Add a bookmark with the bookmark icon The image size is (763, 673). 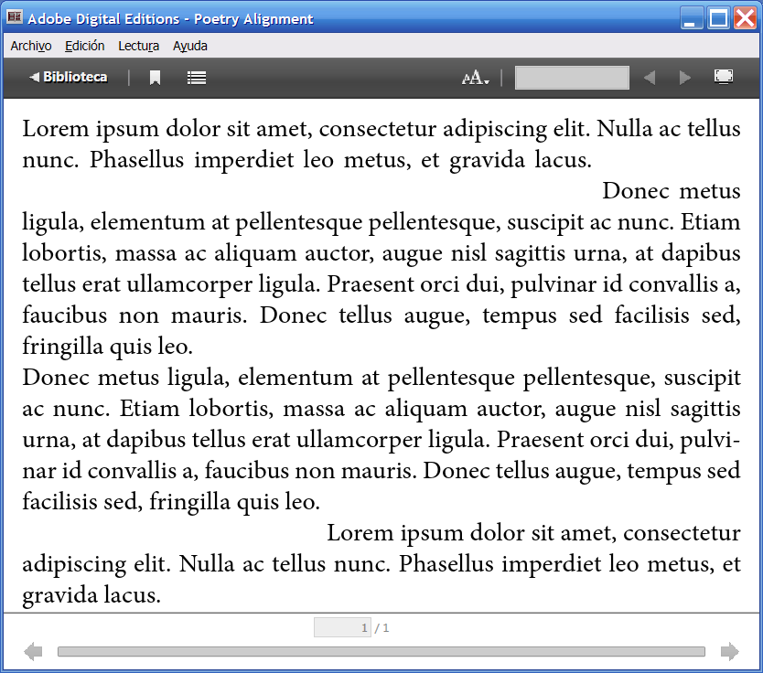[x=155, y=78]
